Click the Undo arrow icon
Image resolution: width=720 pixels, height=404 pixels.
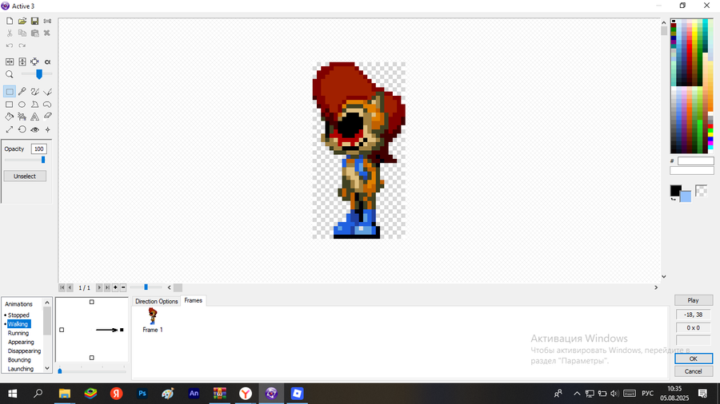[9, 46]
